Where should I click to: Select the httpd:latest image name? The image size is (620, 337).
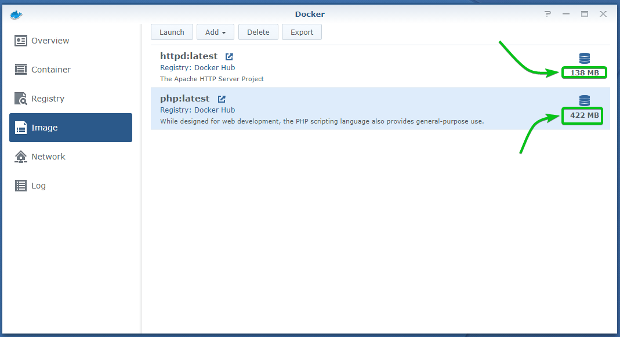188,56
